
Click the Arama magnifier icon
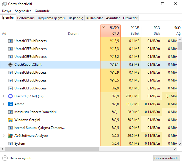[10, 104]
